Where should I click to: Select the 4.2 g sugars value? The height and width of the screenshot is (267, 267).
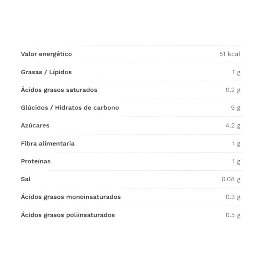coord(233,125)
